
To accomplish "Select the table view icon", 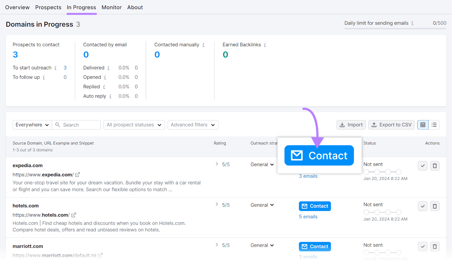I will click(423, 125).
